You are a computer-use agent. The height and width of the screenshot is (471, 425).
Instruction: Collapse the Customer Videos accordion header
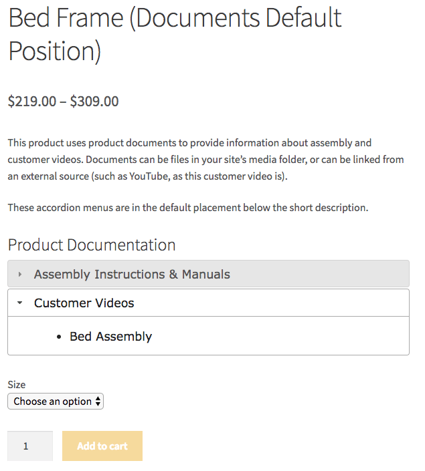84,303
